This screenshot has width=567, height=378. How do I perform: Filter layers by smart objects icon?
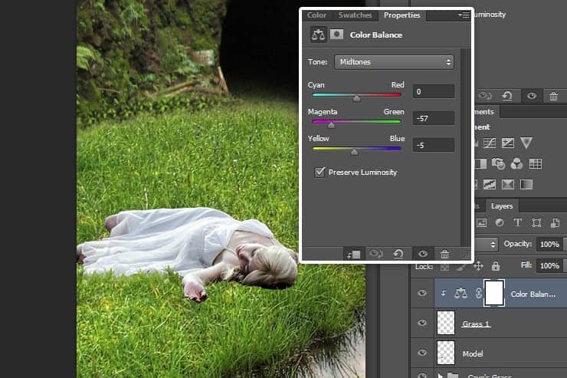(x=555, y=222)
